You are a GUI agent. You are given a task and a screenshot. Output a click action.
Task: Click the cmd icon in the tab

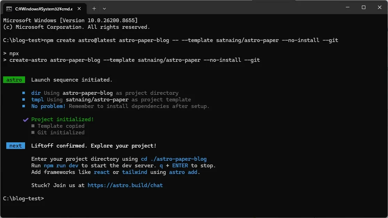coord(9,9)
